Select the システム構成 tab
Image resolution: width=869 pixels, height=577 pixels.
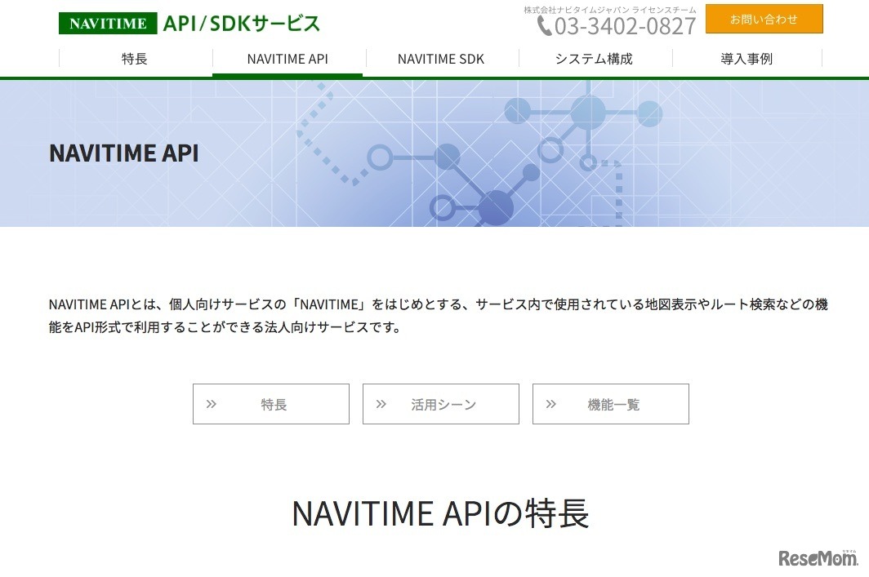point(594,59)
